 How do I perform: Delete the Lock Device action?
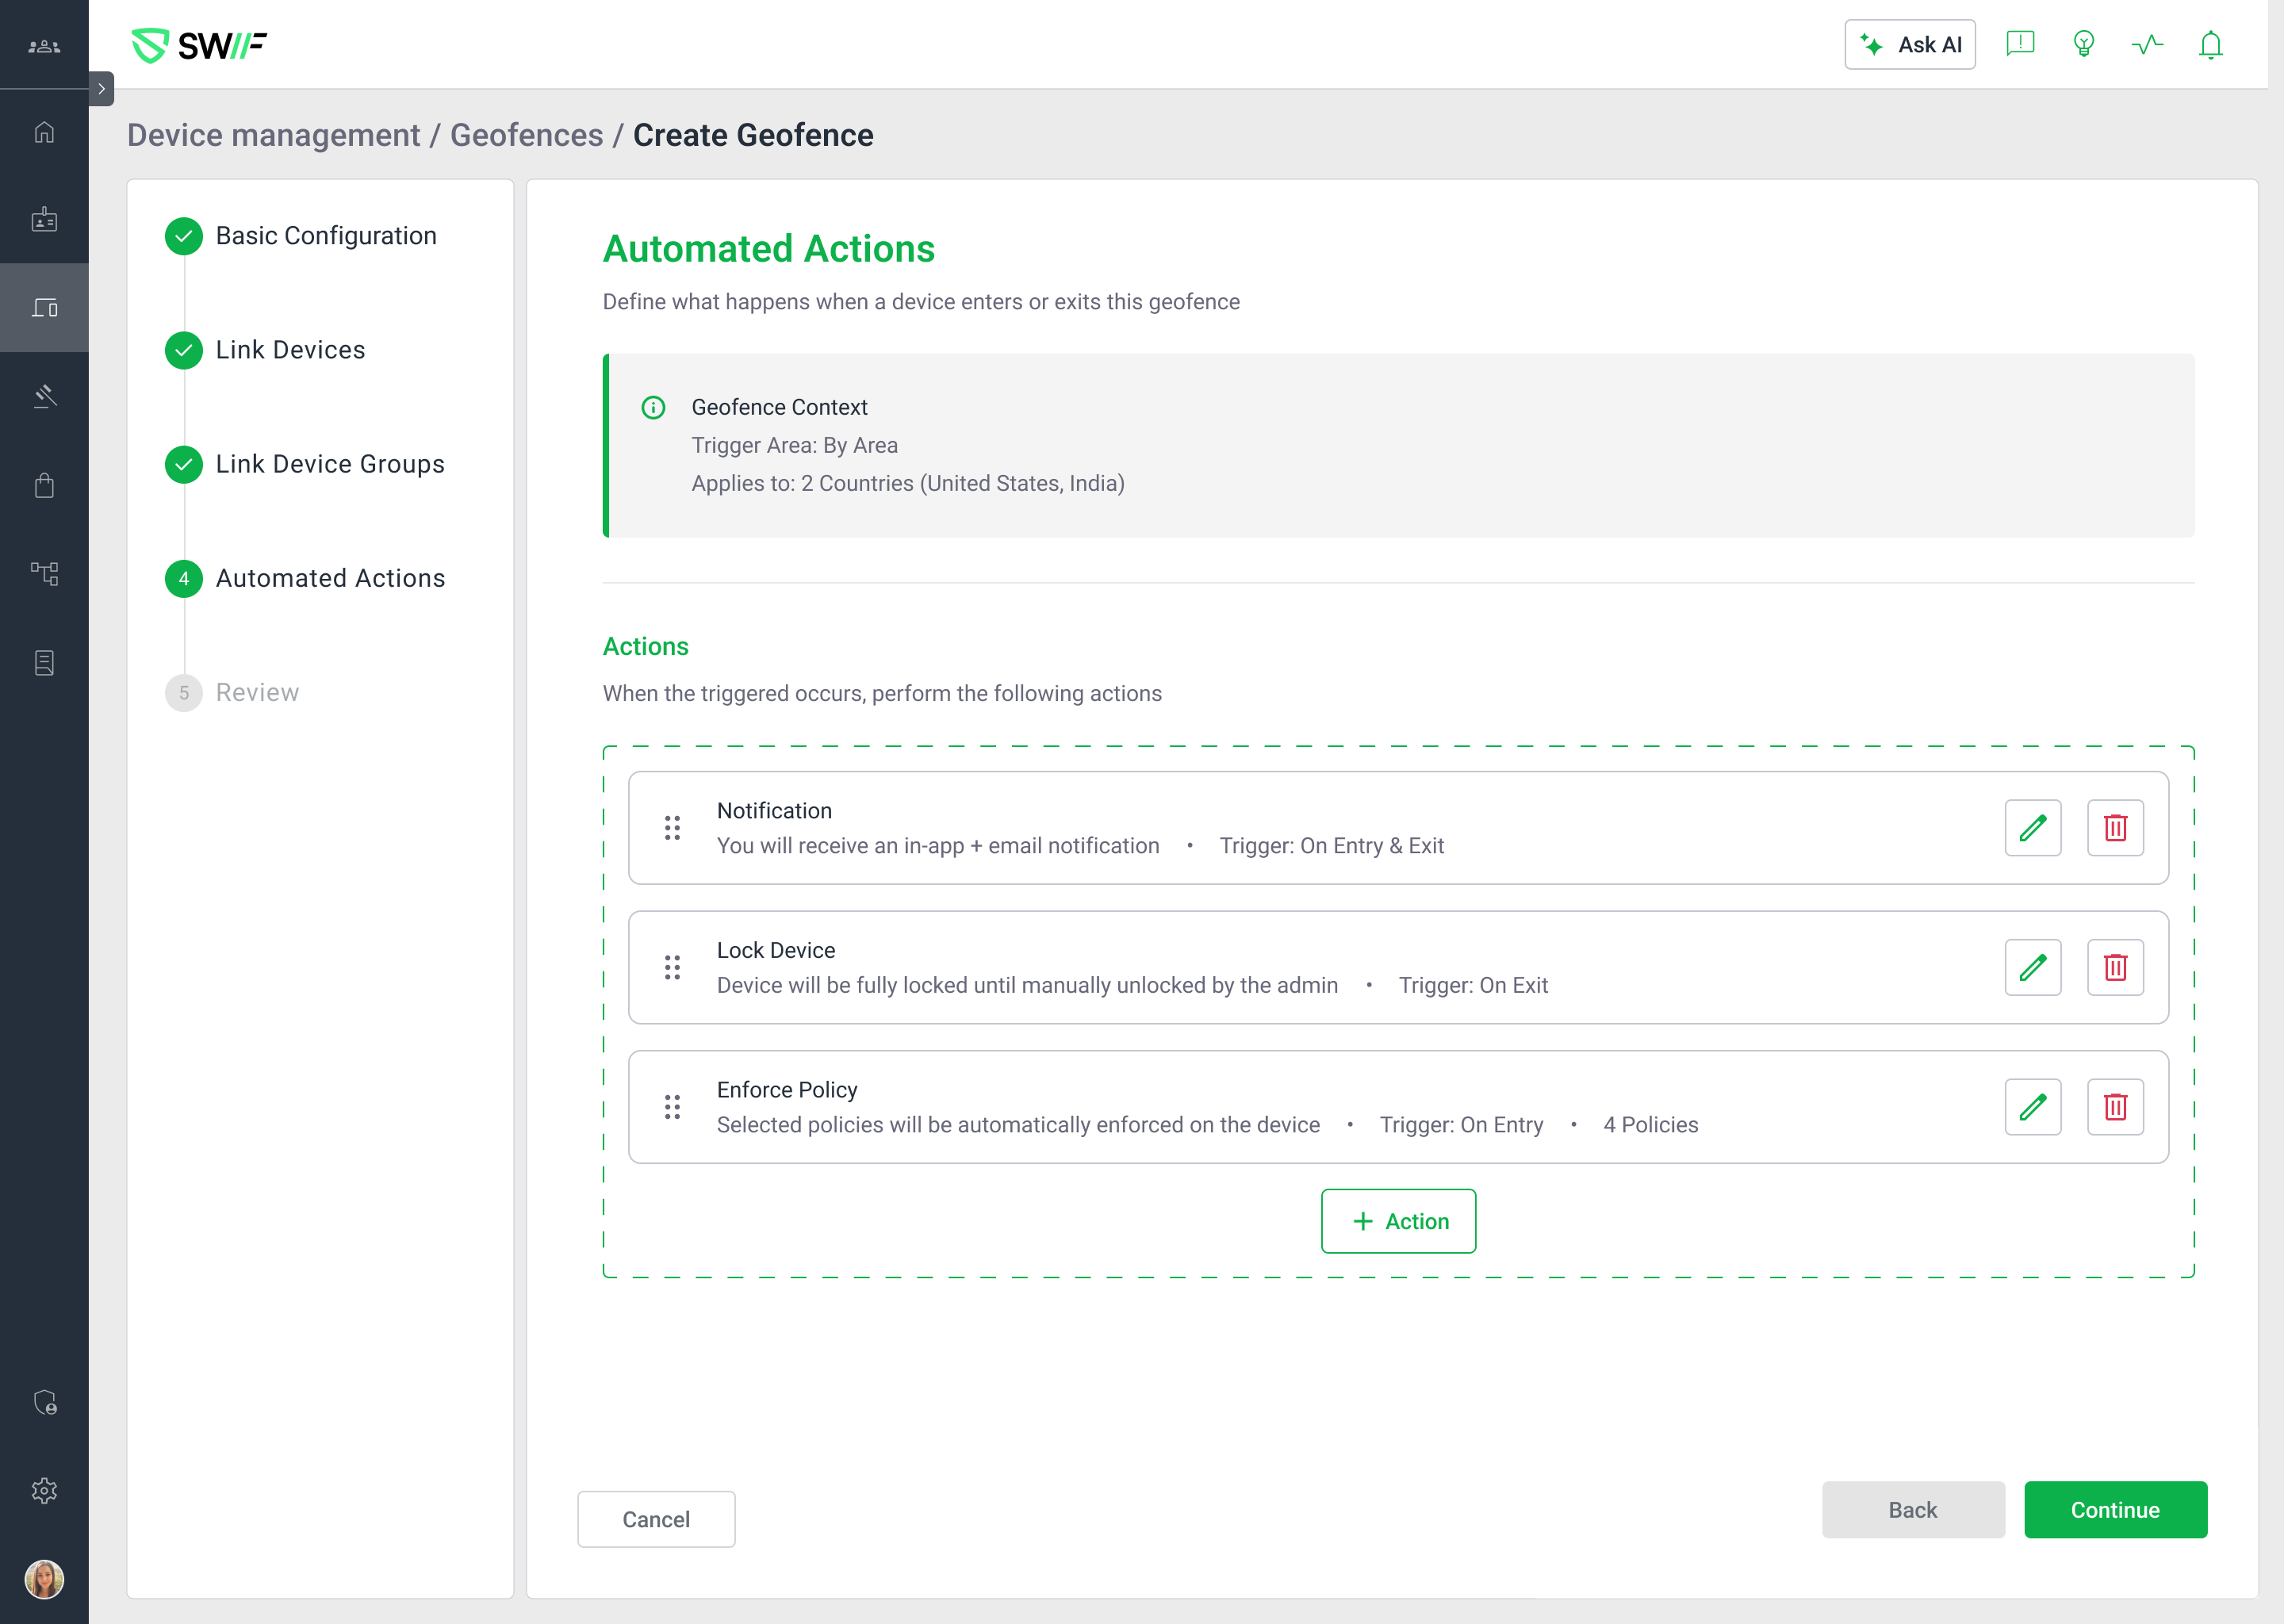[2115, 967]
